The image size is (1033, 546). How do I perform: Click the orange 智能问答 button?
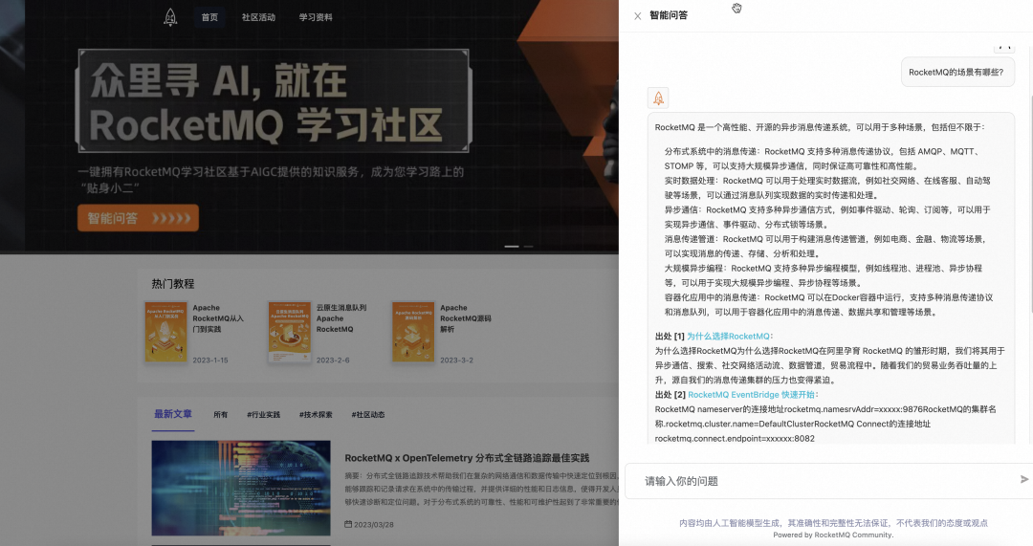click(x=138, y=218)
